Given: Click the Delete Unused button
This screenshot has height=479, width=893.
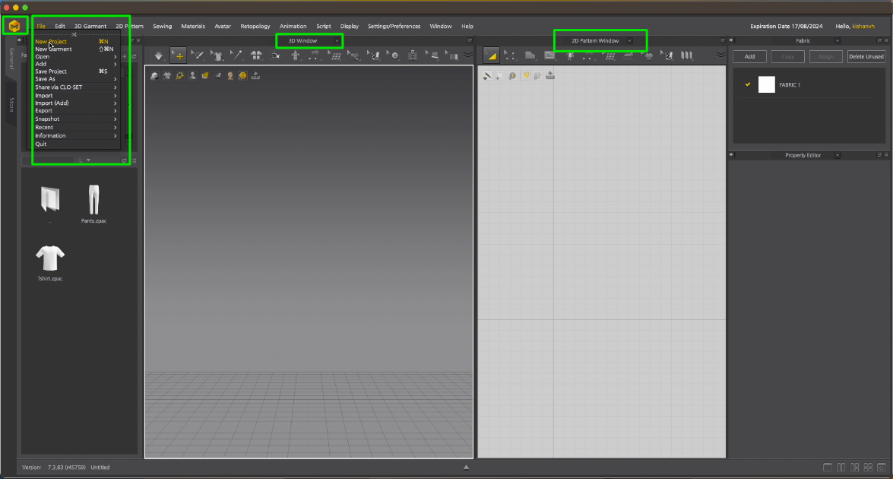Looking at the screenshot, I should click(x=866, y=56).
